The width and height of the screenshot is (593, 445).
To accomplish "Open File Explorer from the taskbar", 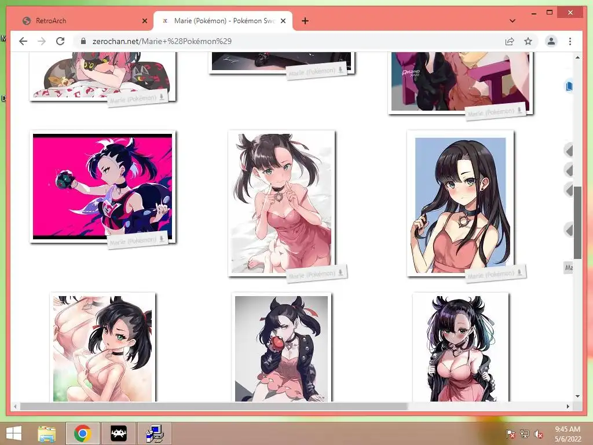I will (x=47, y=433).
